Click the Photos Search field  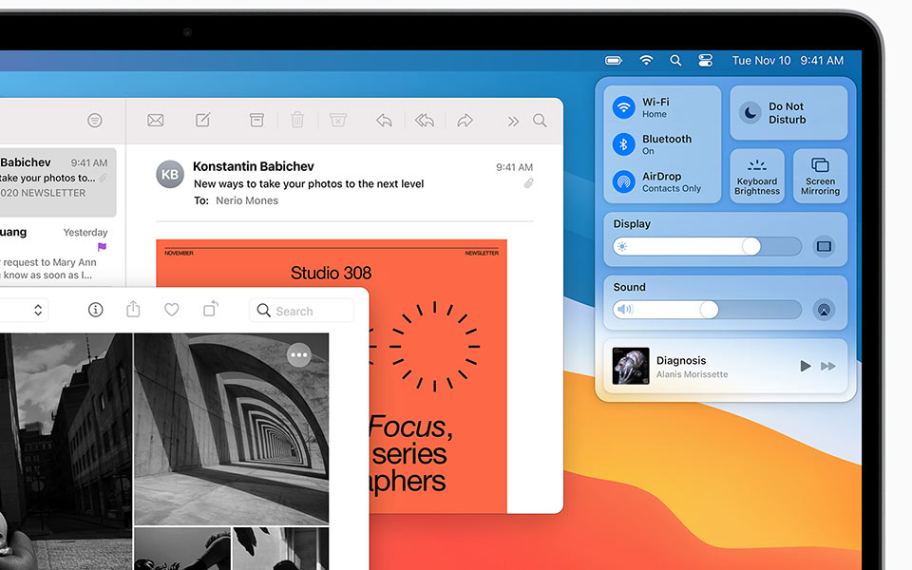pos(301,311)
